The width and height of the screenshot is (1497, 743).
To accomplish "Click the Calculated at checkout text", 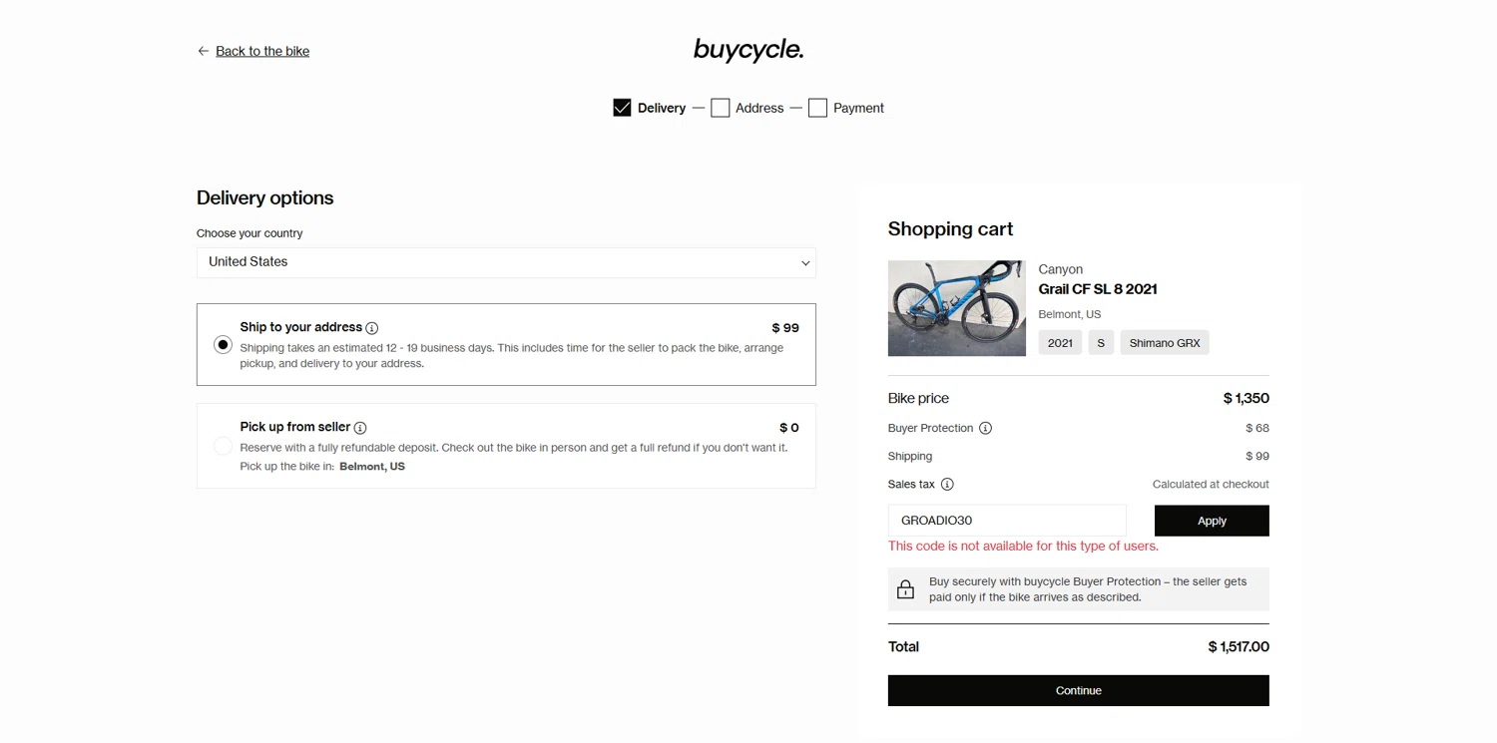I will point(1211,484).
